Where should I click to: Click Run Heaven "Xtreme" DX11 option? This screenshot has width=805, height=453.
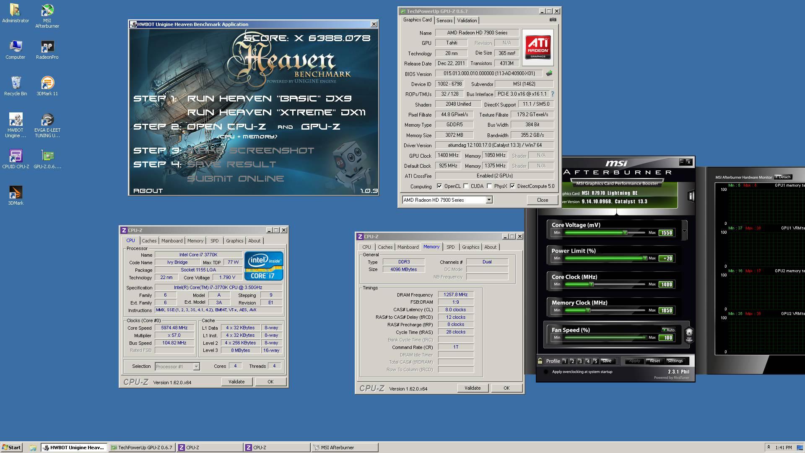click(x=276, y=112)
